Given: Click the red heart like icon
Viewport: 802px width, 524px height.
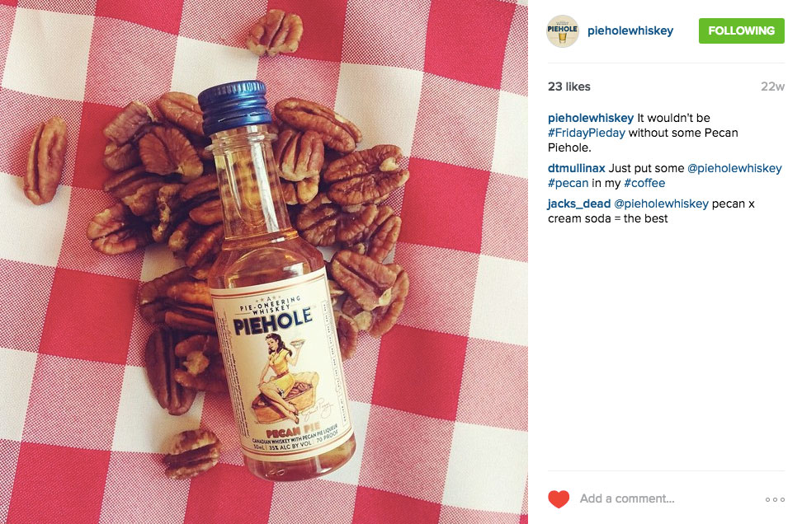Looking at the screenshot, I should 559,499.
